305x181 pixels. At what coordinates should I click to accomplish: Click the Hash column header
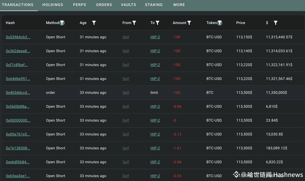pos(10,23)
